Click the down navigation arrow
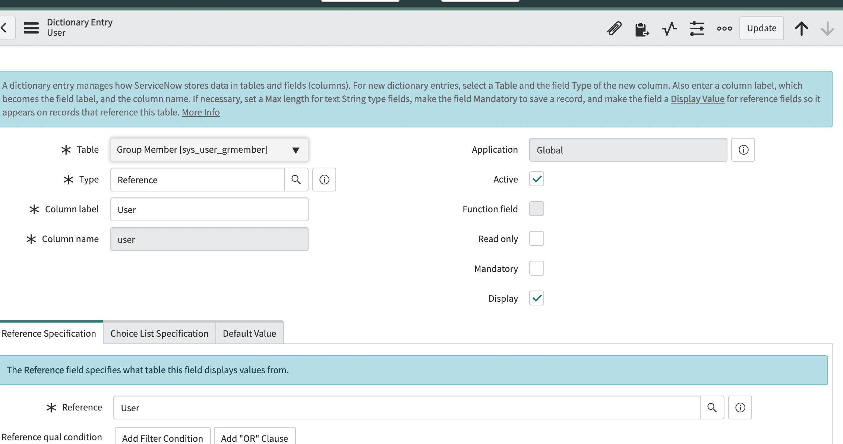The height and width of the screenshot is (444, 843). click(x=827, y=28)
